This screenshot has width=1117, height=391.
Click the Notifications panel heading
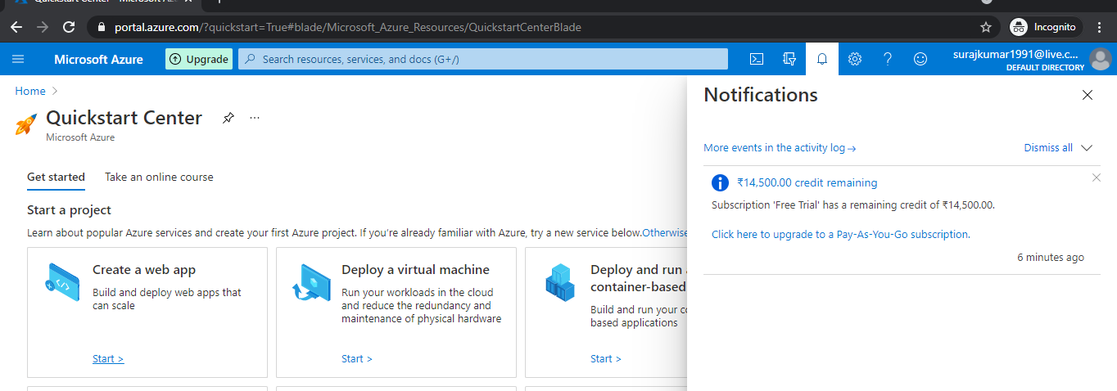[x=761, y=95]
